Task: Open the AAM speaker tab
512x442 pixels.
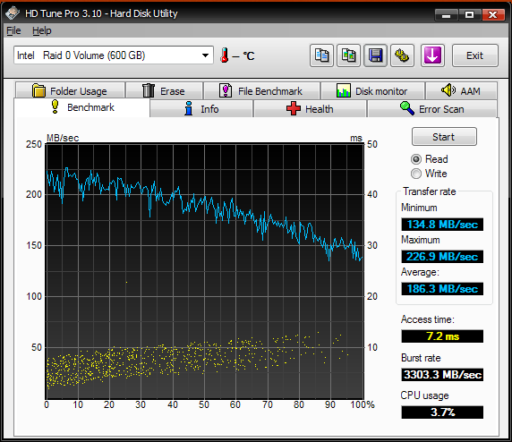Action: (x=461, y=90)
